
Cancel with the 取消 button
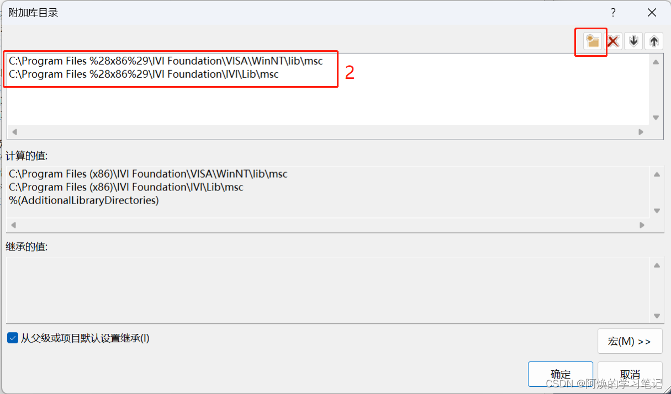pos(630,374)
